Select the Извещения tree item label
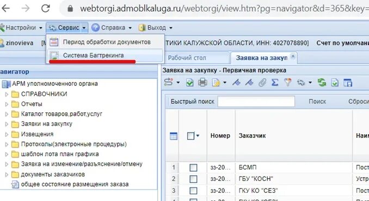This screenshot has width=369, height=201. [37, 134]
